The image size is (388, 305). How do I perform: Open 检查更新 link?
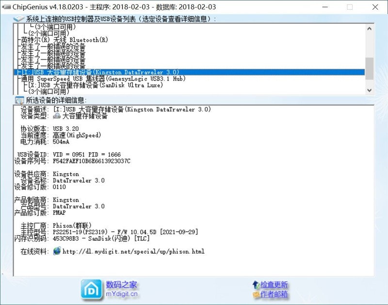[274, 285]
